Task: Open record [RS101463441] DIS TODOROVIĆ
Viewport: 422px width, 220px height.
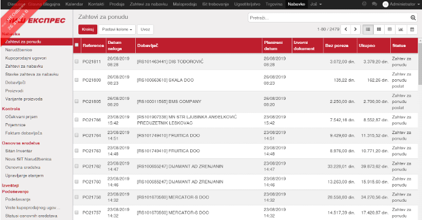Action: coord(170,62)
